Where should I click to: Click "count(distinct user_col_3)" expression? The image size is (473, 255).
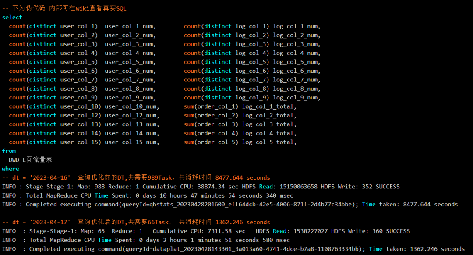(53, 44)
